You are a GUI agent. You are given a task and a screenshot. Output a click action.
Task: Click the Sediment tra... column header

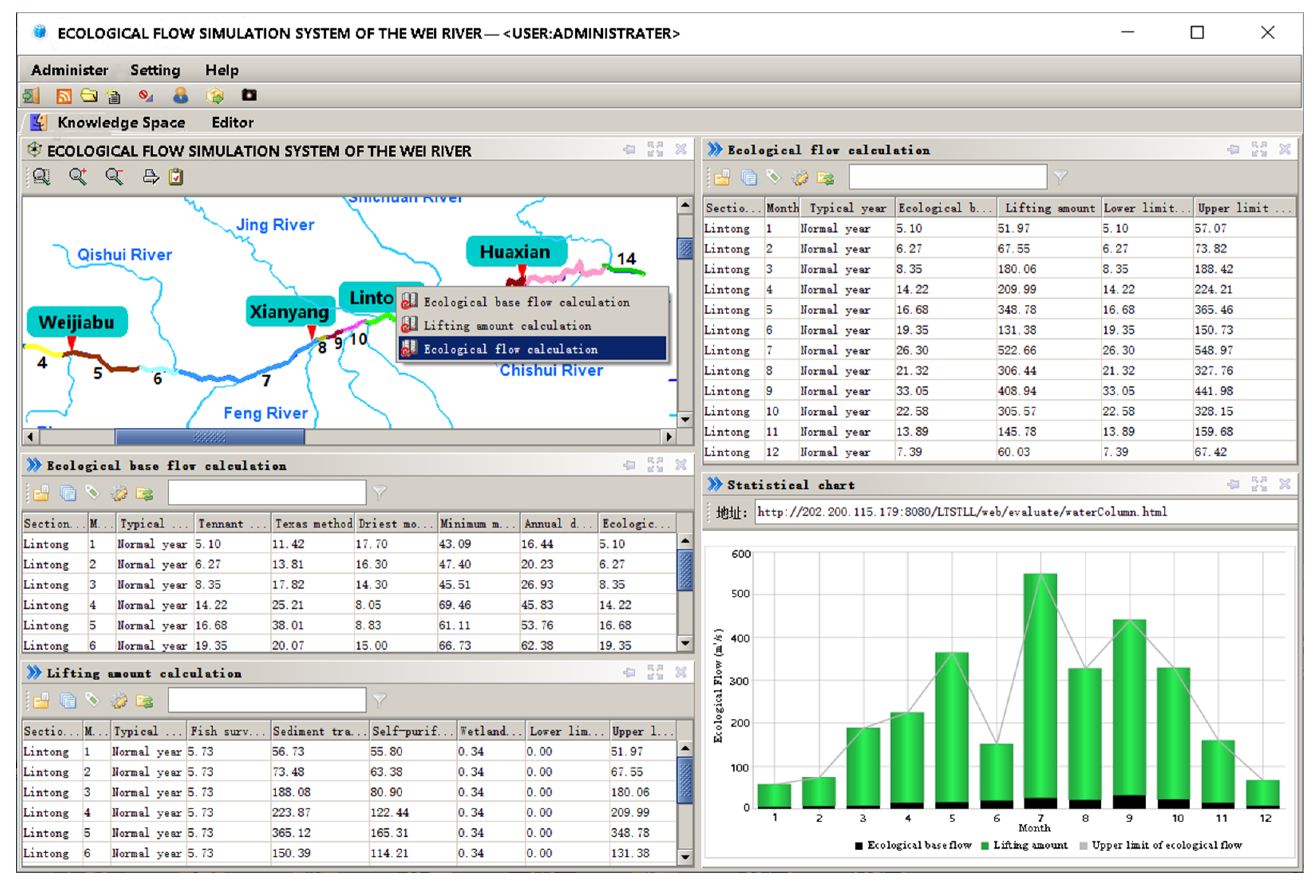click(x=320, y=730)
